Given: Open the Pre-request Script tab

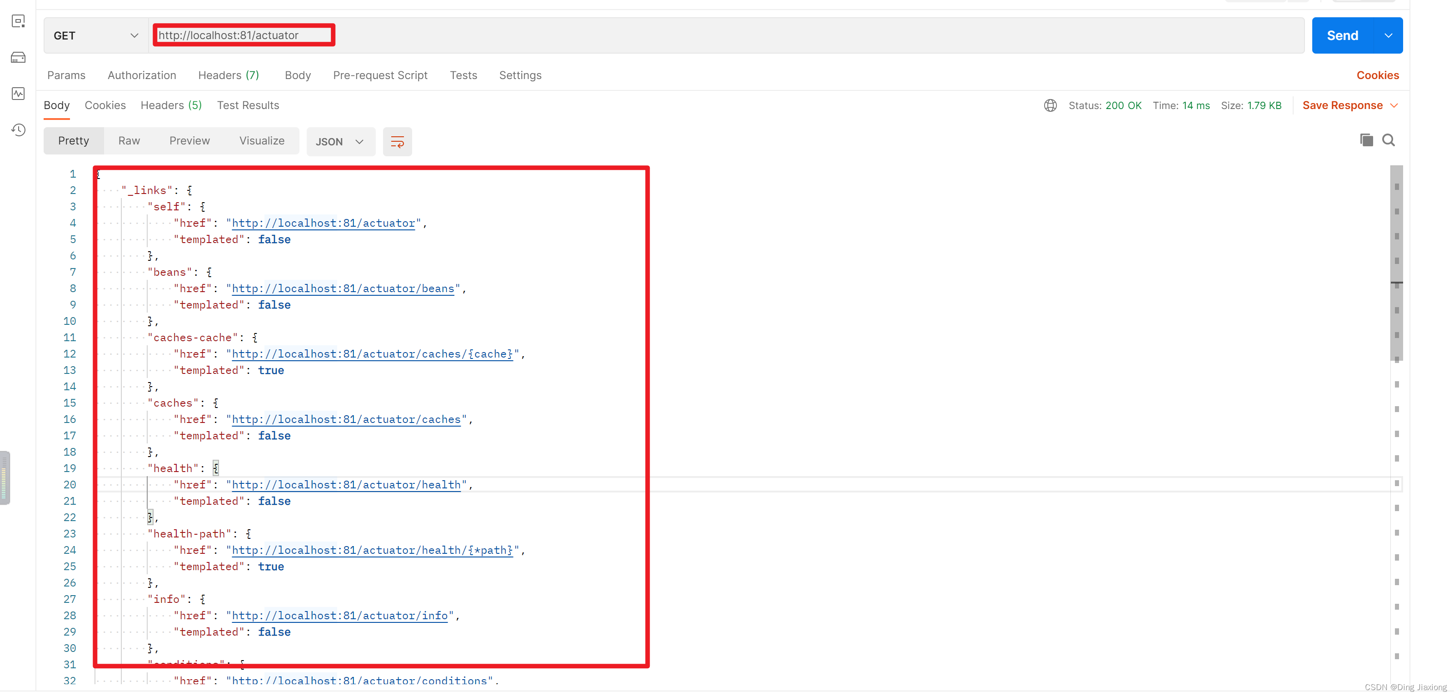Looking at the screenshot, I should 380,75.
